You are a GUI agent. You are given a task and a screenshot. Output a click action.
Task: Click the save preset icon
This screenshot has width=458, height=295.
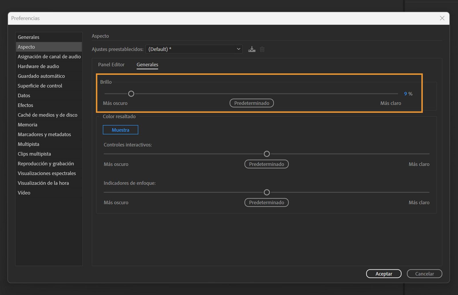(x=252, y=49)
